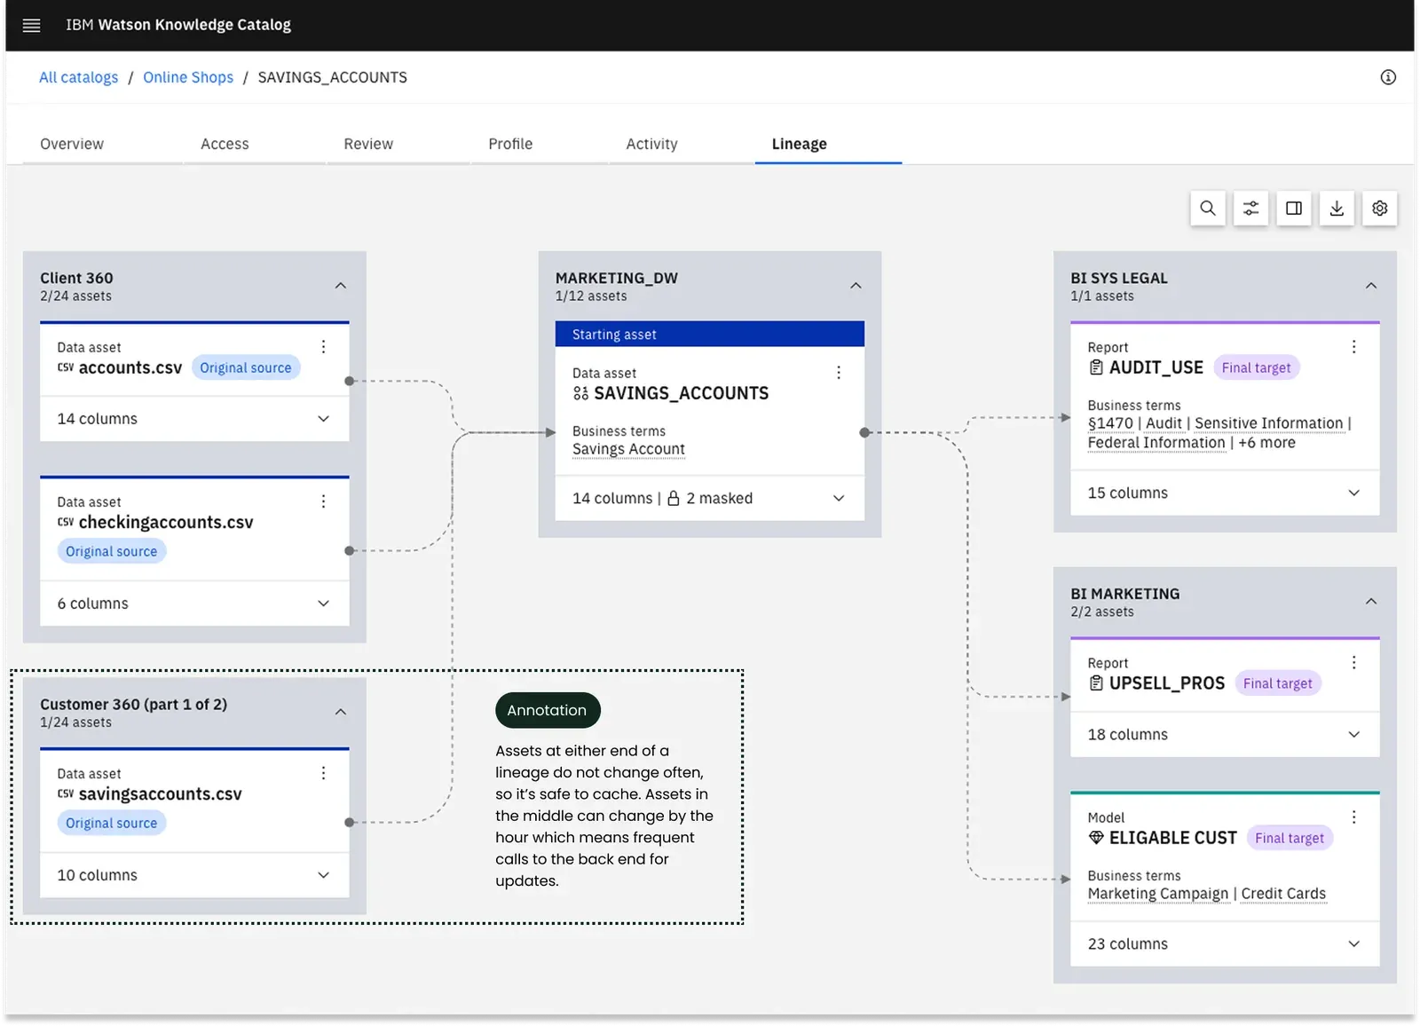This screenshot has width=1420, height=1026.
Task: Open overflow menu for ELIGABLE CUST model
Action: pos(1354,817)
